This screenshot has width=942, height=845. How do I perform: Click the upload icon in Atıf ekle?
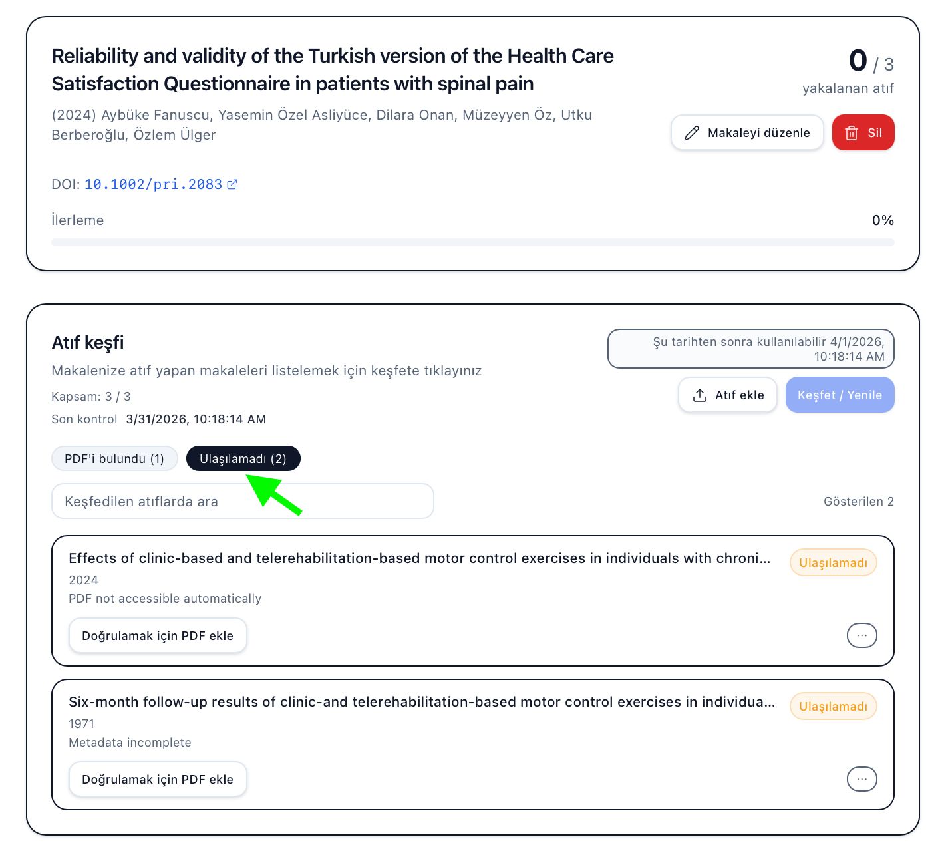pyautogui.click(x=700, y=395)
